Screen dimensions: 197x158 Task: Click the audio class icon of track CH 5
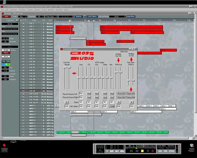pos(23,35)
